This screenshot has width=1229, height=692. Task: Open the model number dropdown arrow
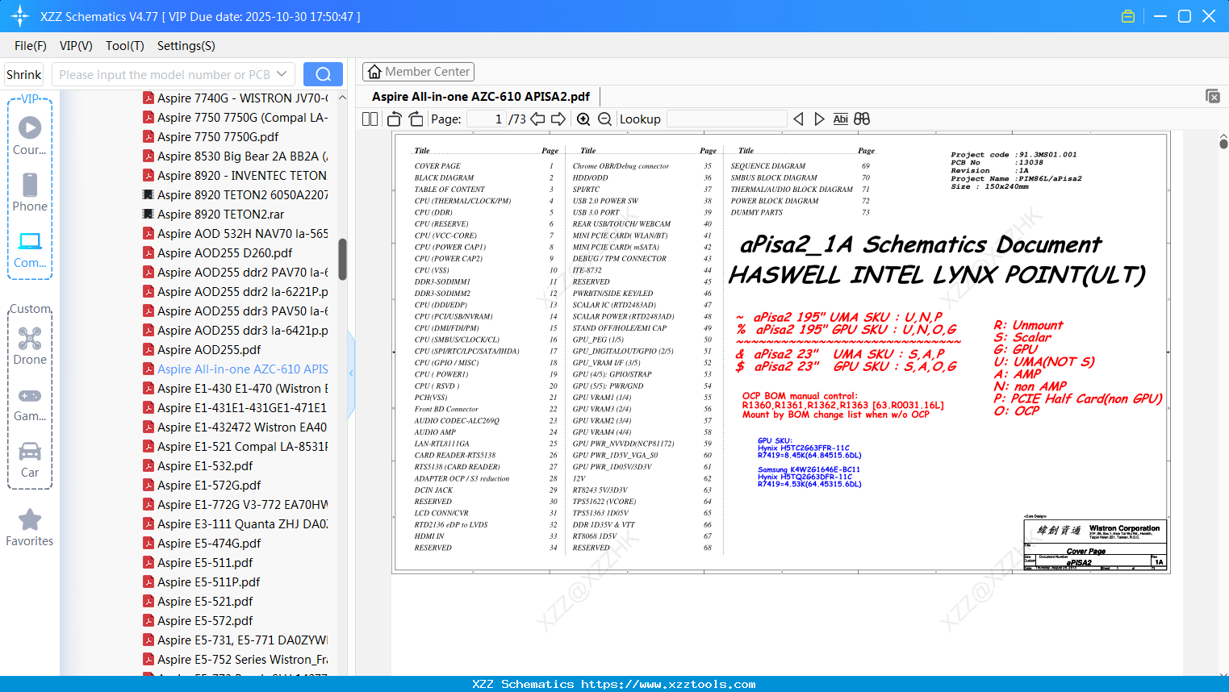point(282,74)
